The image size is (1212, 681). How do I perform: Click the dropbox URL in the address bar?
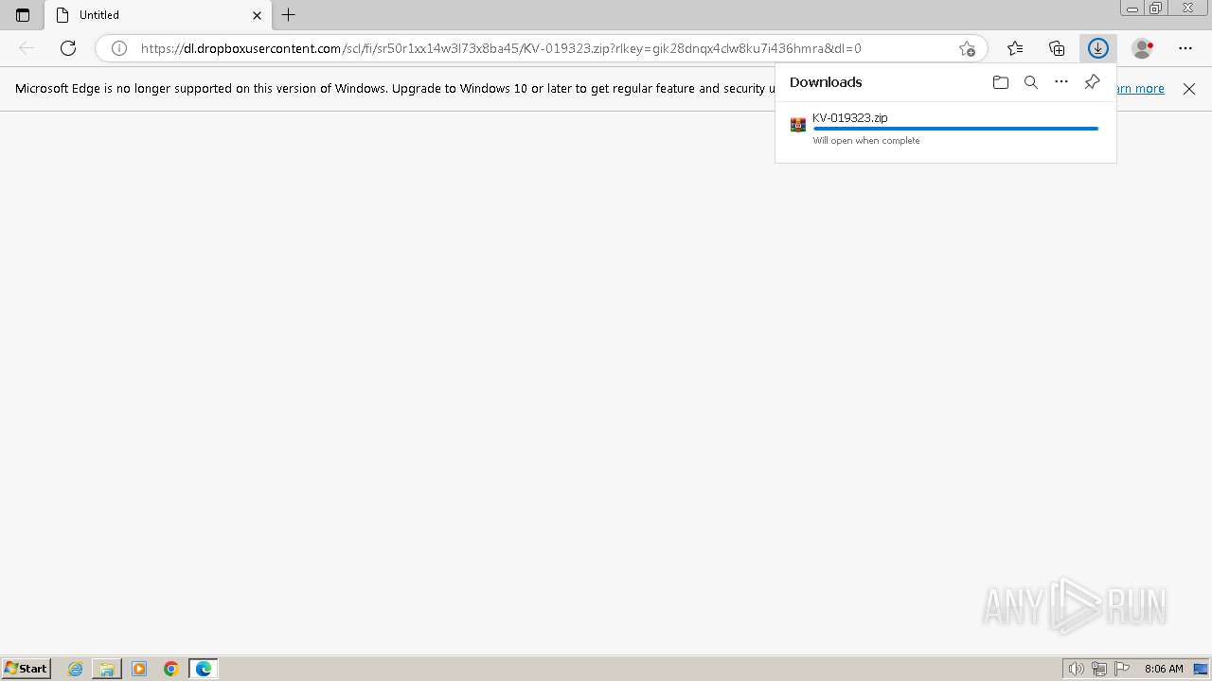501,48
